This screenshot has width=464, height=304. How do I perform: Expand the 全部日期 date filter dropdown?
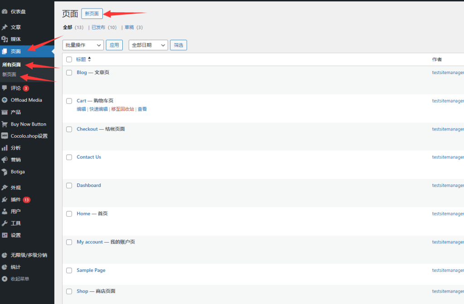[148, 45]
